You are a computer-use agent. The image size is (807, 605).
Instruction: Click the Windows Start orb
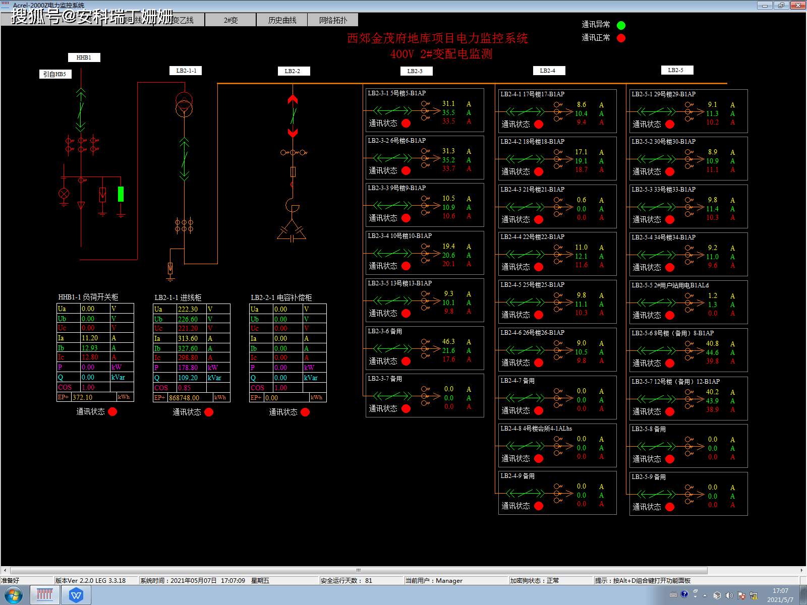[x=13, y=595]
